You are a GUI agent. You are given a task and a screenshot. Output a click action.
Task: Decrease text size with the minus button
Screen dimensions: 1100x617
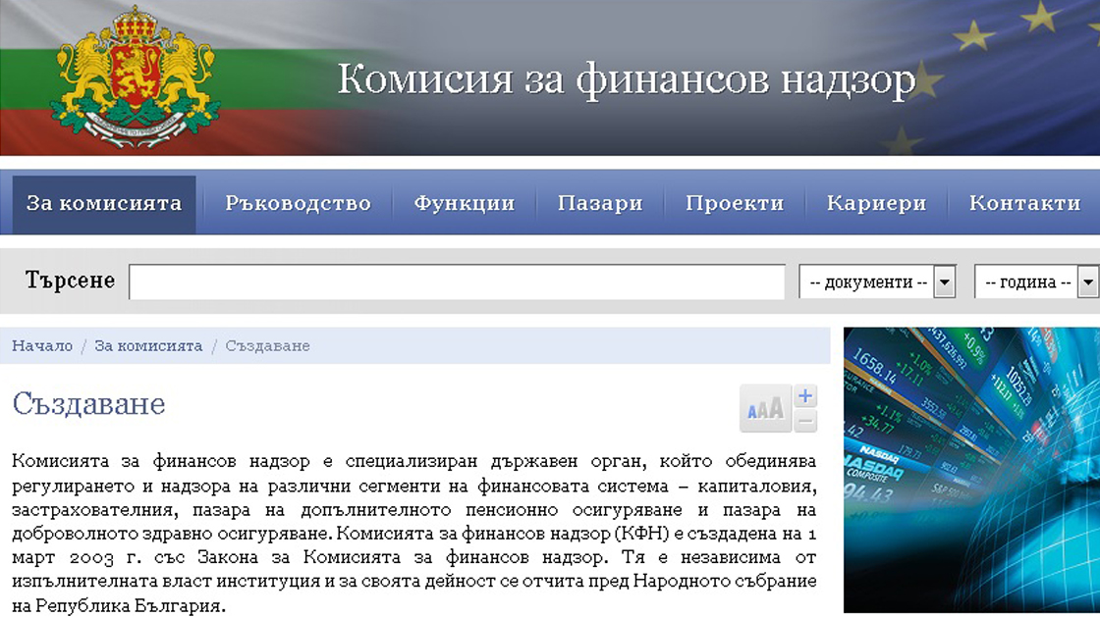pos(805,422)
